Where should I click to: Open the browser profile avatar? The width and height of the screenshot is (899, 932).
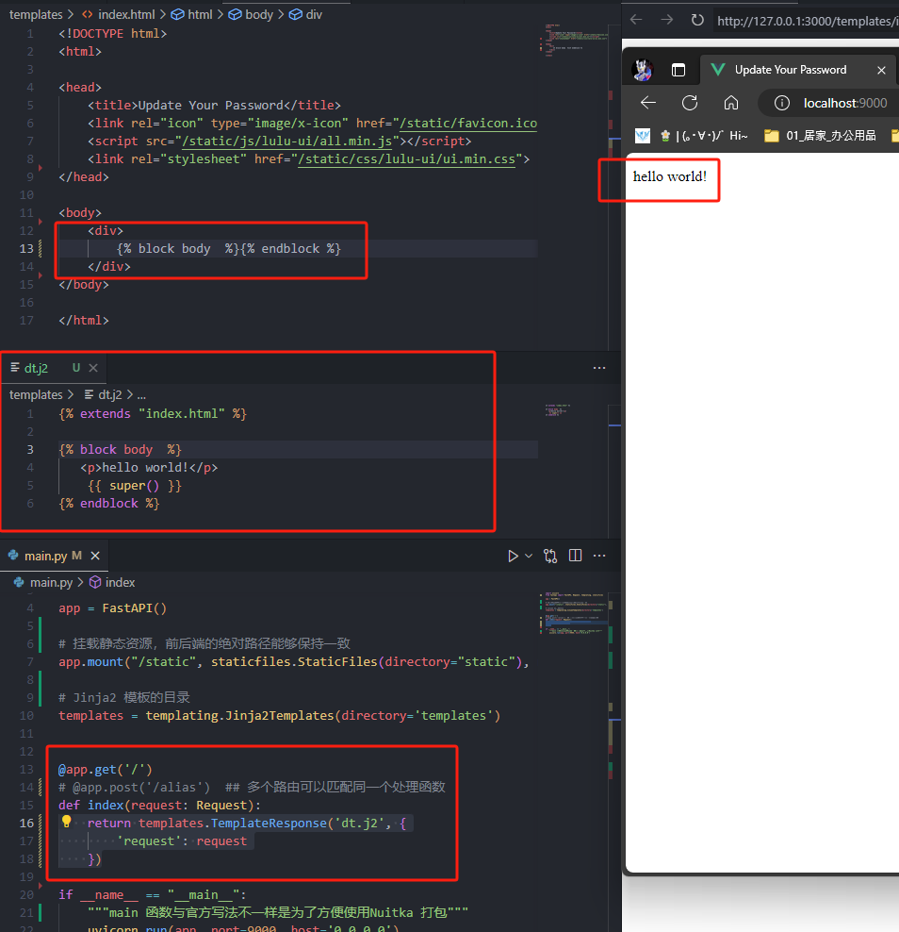click(x=643, y=70)
